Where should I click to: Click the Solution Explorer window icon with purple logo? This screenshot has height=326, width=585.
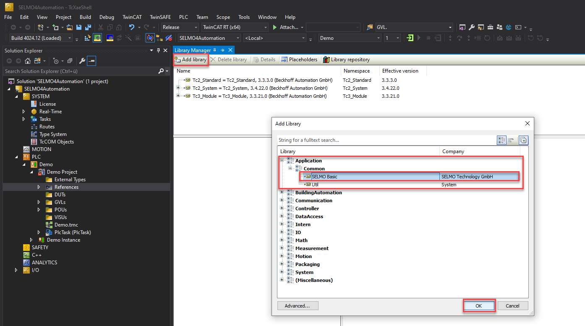(462, 28)
